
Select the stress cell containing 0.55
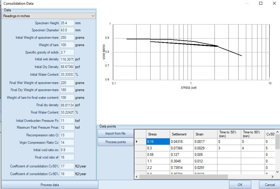(158, 155)
